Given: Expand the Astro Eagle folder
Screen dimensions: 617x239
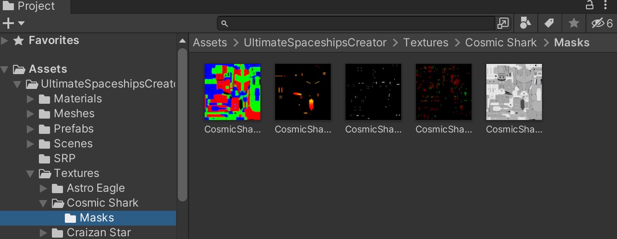Looking at the screenshot, I should (x=44, y=189).
